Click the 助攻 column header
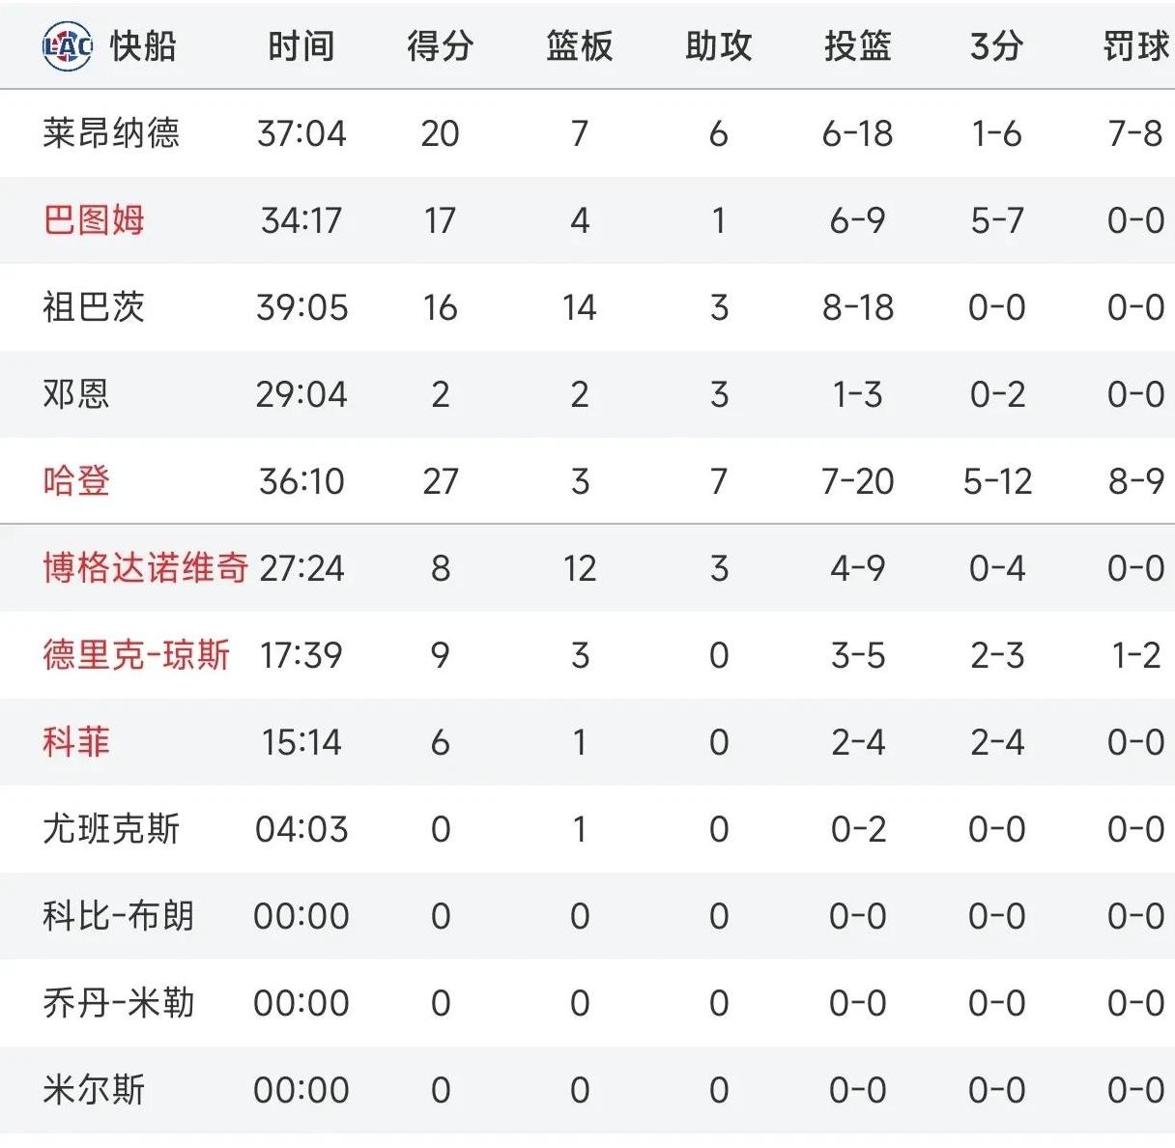 (718, 45)
